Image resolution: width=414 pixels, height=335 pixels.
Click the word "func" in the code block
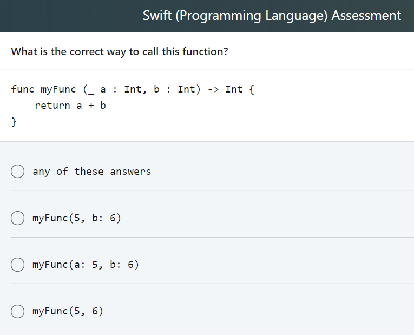(x=23, y=89)
